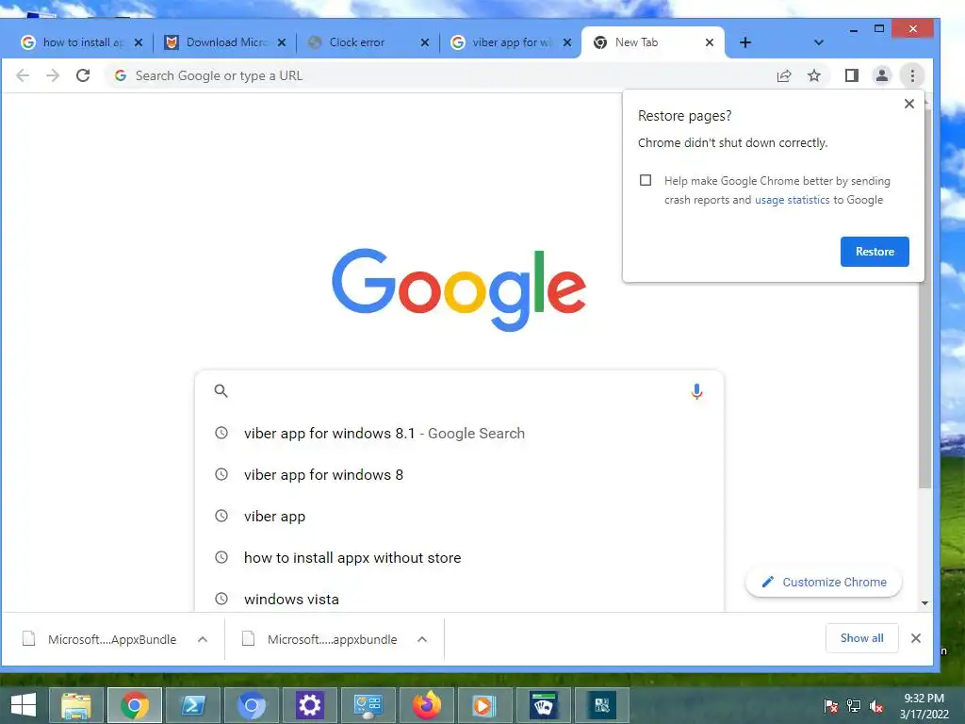The width and height of the screenshot is (965, 724).
Task: Open the usage statistics link
Action: click(792, 200)
